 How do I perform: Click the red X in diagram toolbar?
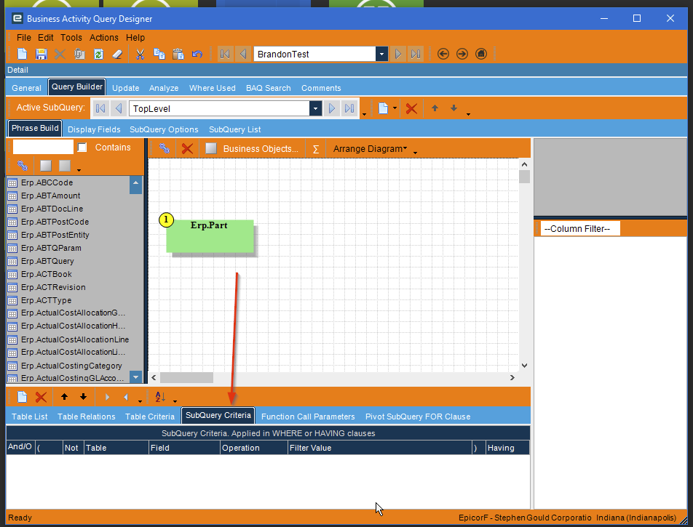point(187,148)
